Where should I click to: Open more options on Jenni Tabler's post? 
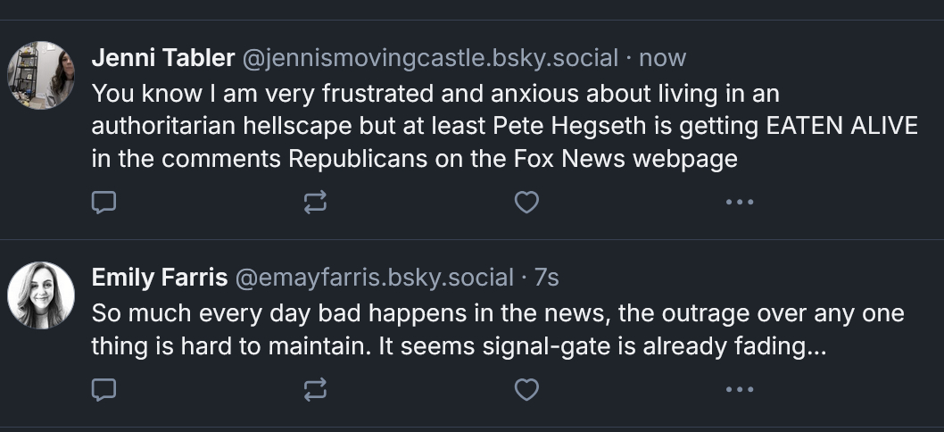pos(740,203)
